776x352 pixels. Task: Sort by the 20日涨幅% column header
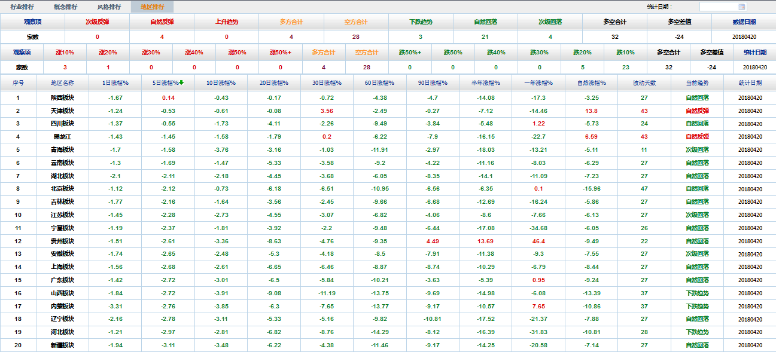click(x=274, y=82)
